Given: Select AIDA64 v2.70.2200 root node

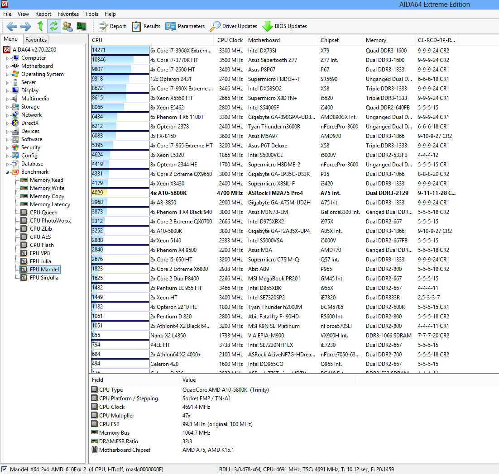Looking at the screenshot, I should (29, 50).
